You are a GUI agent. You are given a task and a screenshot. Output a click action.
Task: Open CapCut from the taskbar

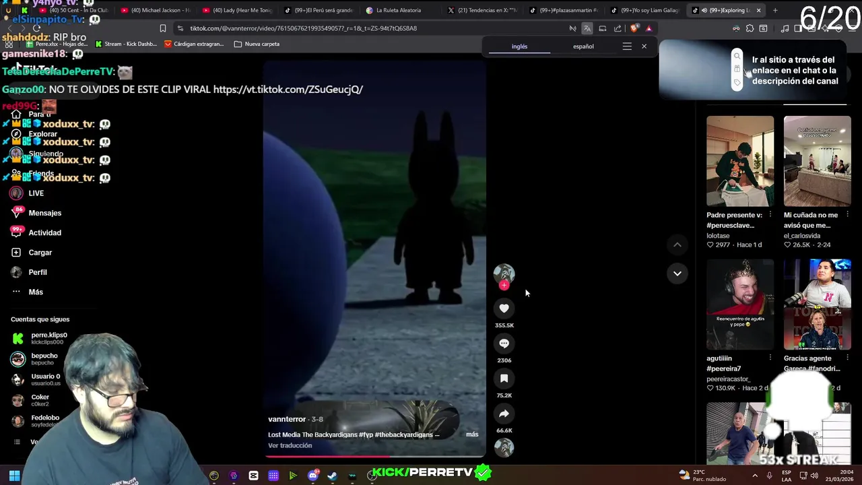pyautogui.click(x=253, y=476)
